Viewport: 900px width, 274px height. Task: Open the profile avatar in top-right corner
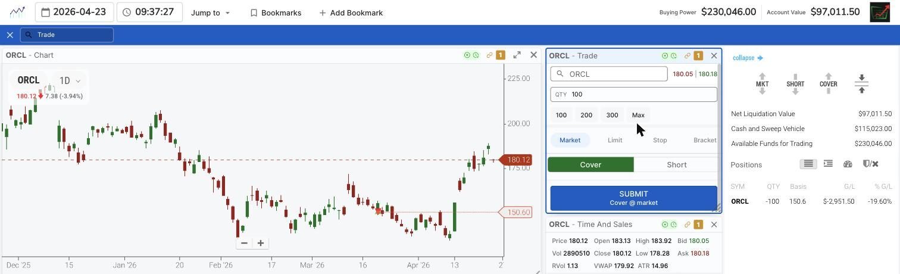880,12
